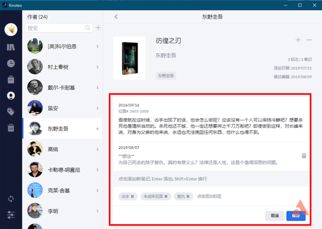Remove the 未成年犯罪 tag
Screen dimensions: 322x229
(166, 196)
